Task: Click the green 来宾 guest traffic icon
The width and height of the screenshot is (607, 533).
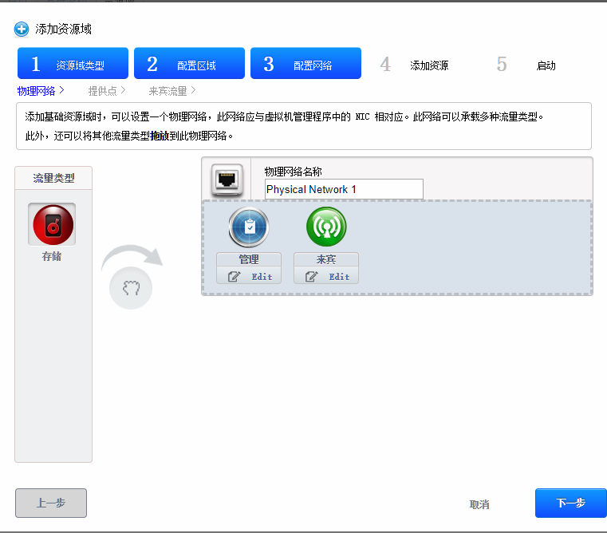Action: [x=326, y=227]
